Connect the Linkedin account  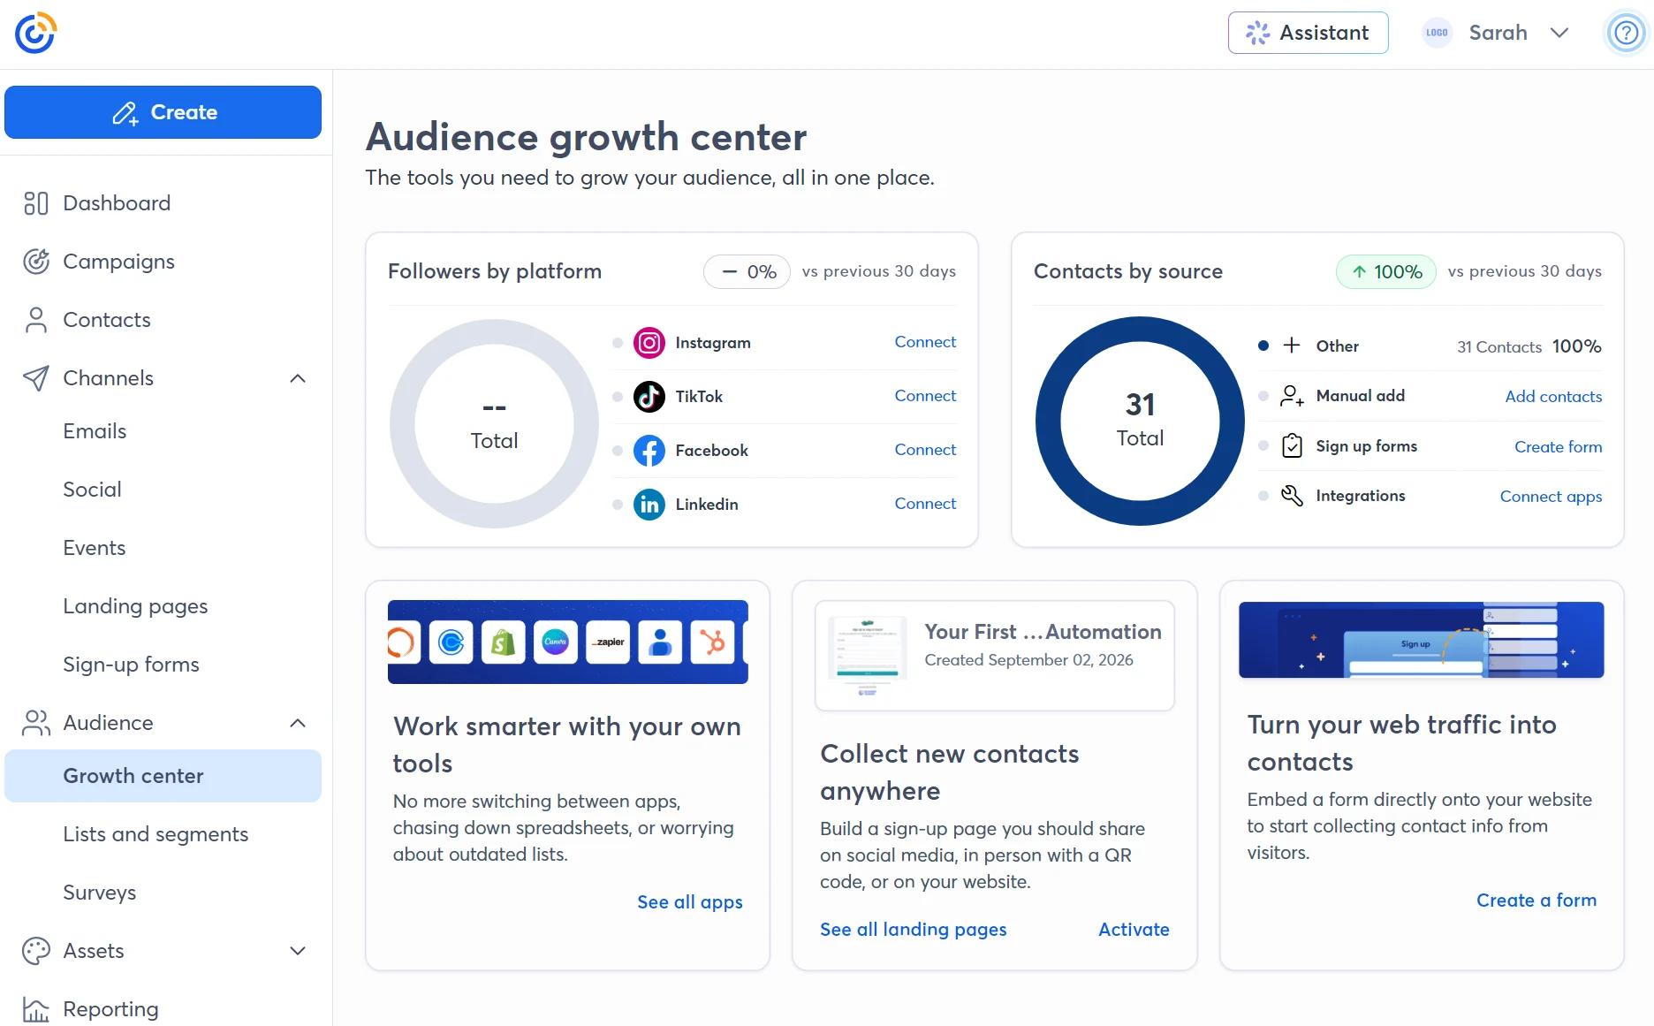[x=925, y=504]
